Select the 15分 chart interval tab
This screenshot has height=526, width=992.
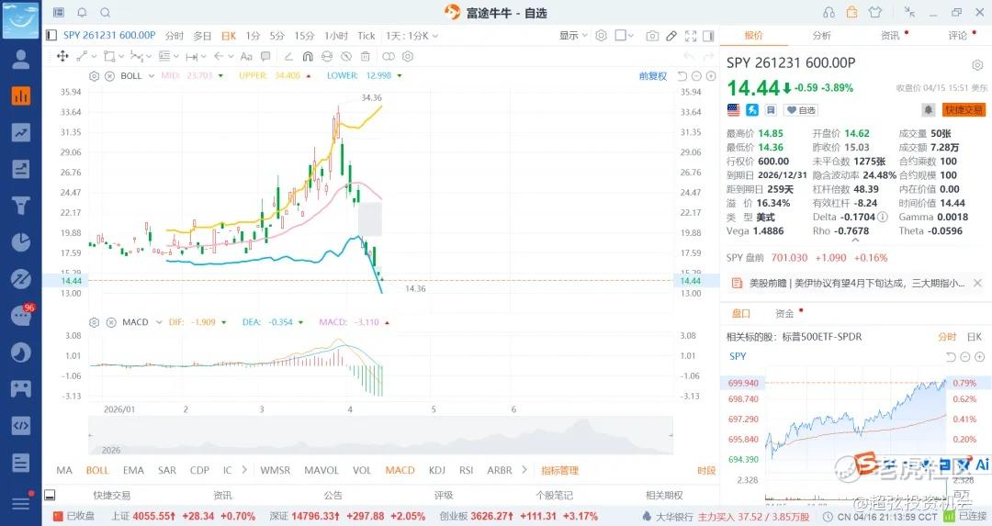[304, 36]
